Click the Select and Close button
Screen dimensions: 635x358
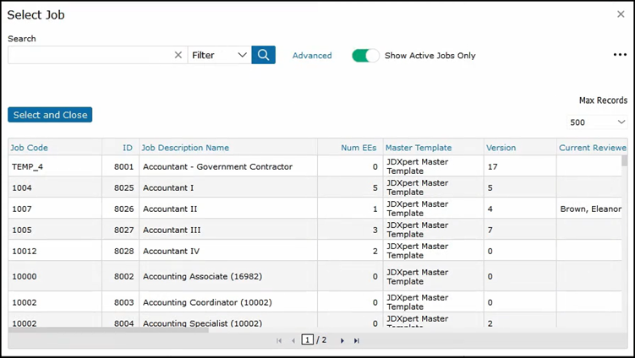50,115
